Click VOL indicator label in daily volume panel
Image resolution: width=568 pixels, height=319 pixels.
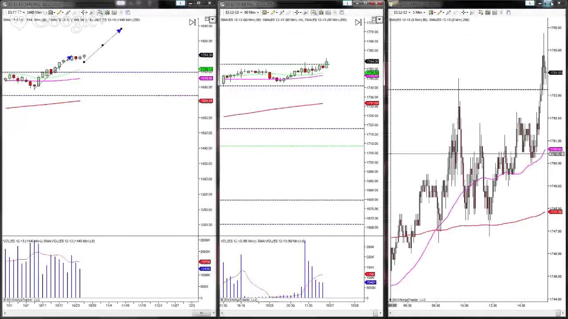(x=49, y=241)
